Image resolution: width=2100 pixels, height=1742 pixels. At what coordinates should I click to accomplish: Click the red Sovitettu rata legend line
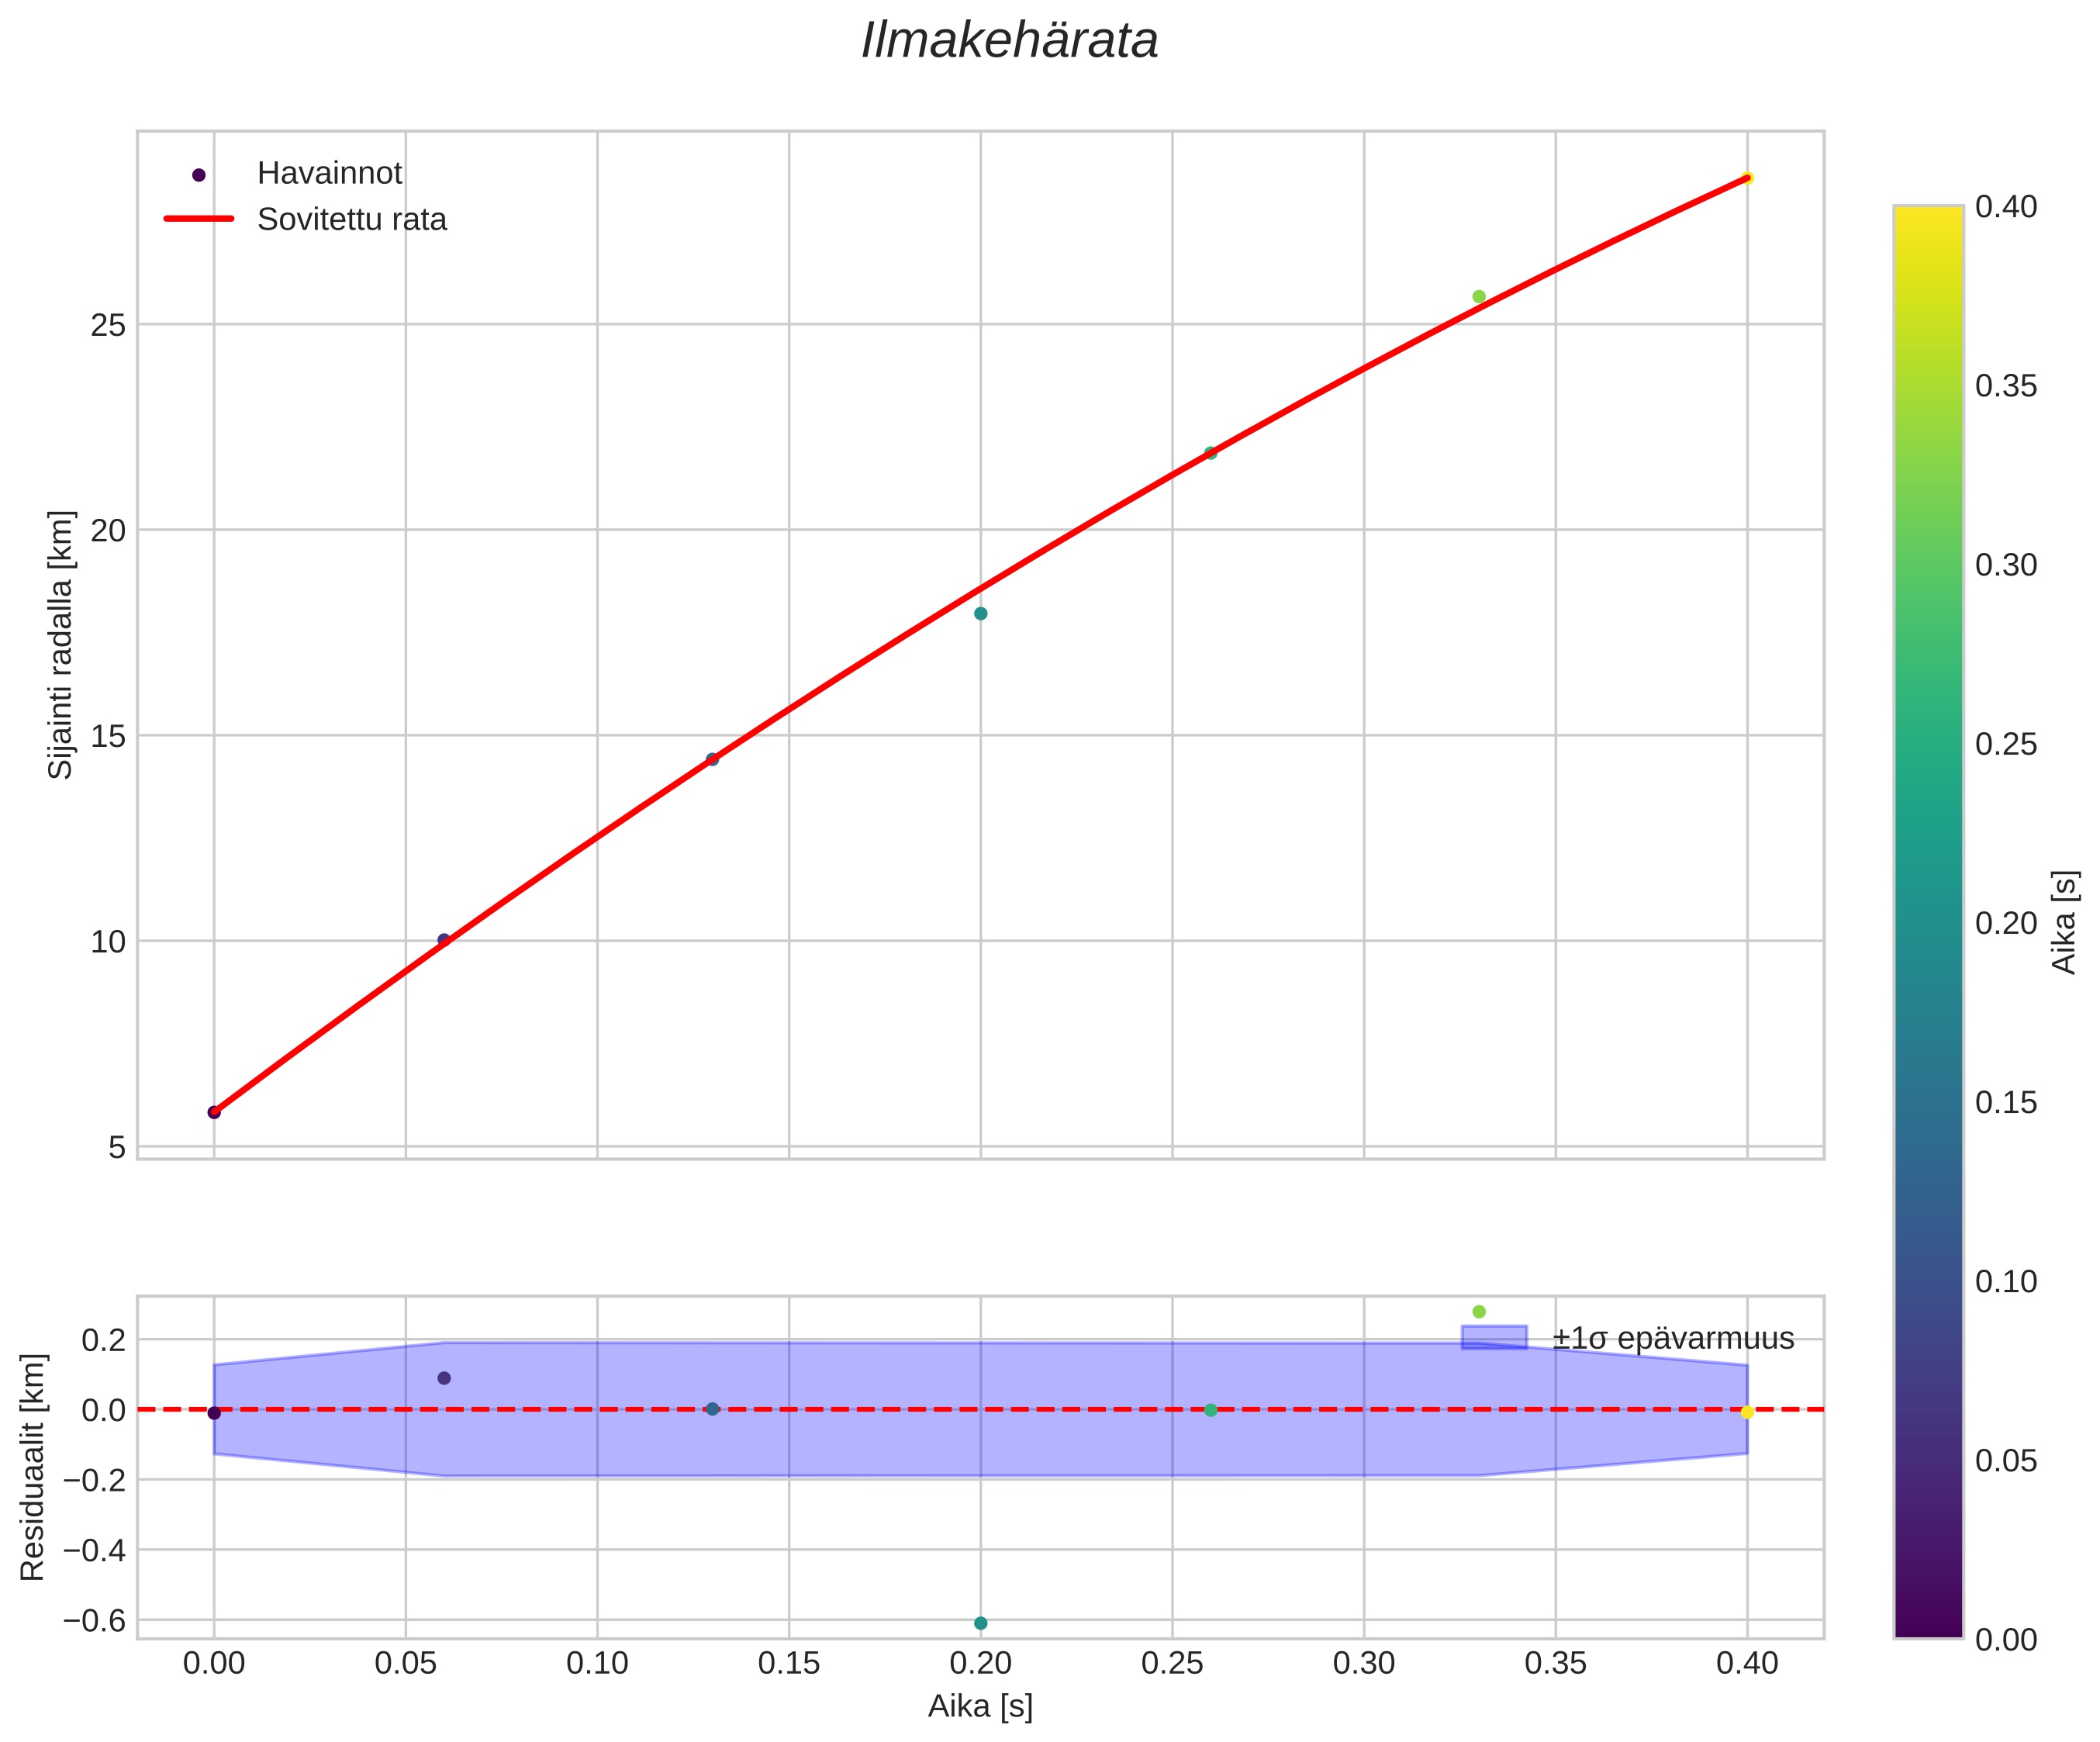click(x=198, y=219)
